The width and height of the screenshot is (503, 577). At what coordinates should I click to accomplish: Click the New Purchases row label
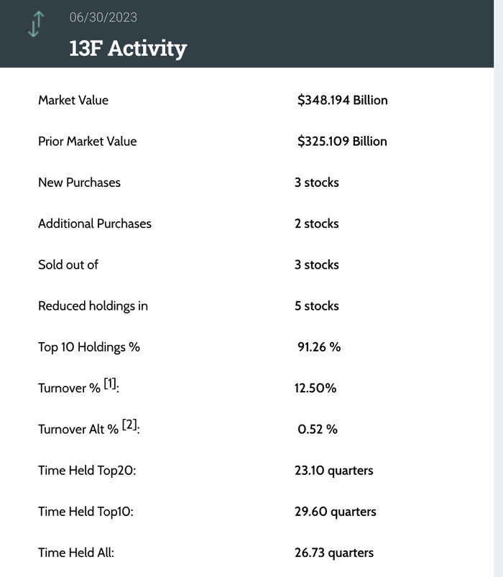[x=79, y=183]
